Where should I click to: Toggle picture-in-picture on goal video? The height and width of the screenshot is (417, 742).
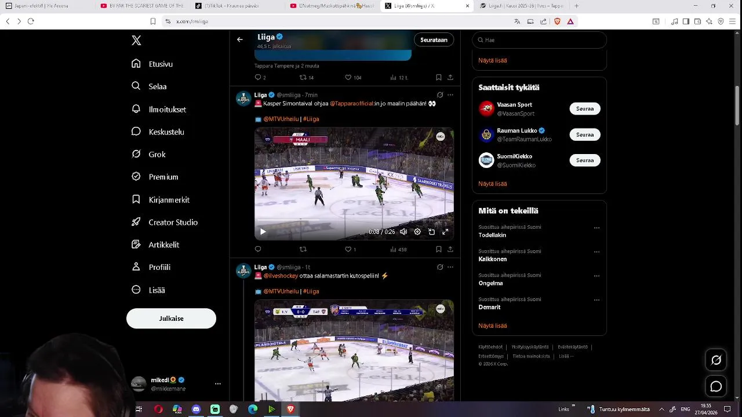click(431, 232)
